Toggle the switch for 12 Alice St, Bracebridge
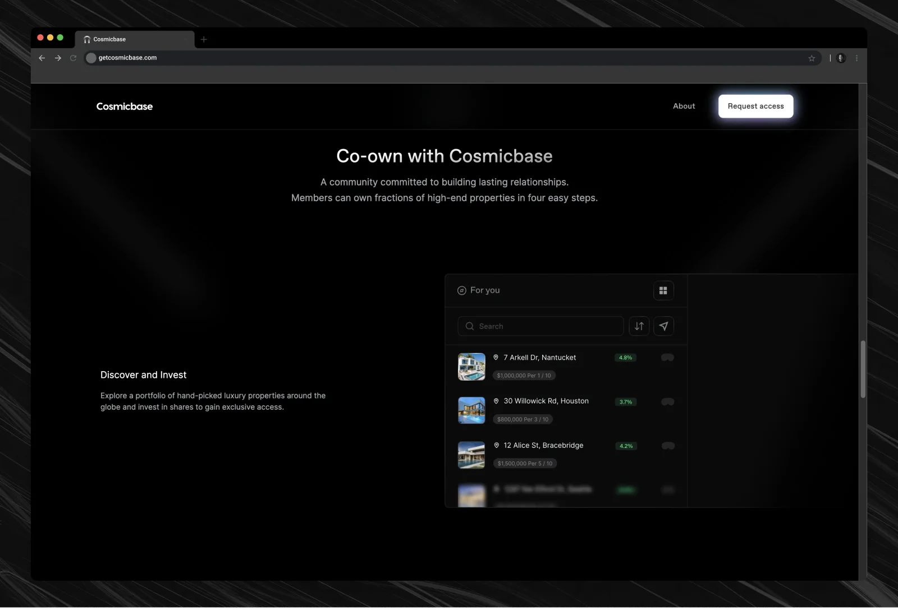 point(667,446)
